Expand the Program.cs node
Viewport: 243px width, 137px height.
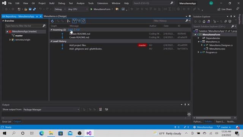[x=198, y=53]
